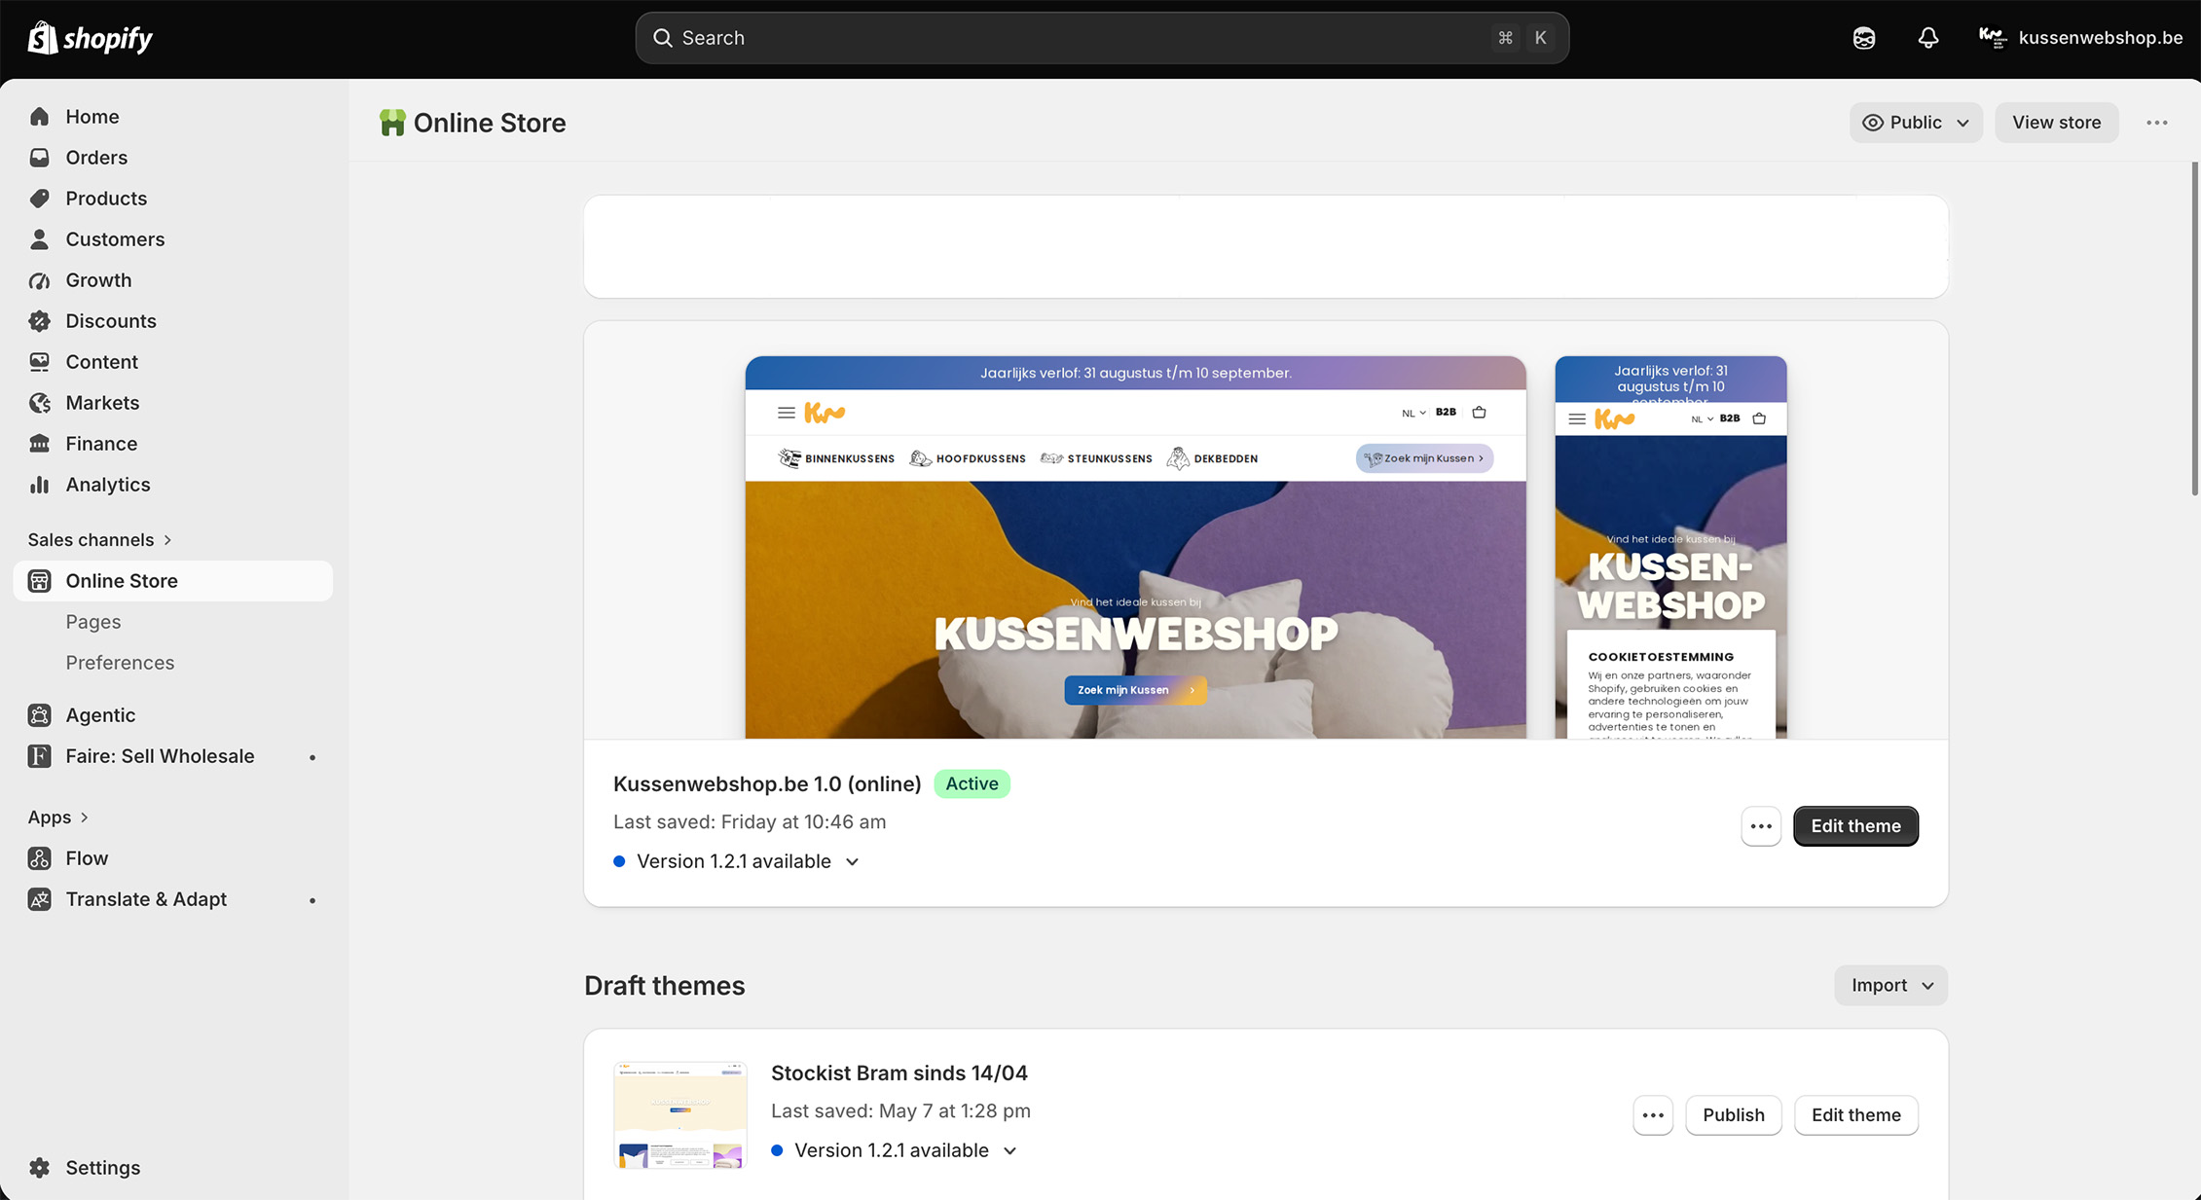The image size is (2201, 1200).
Task: Click the Faire: Sell Wholesale icon
Action: [x=39, y=756]
